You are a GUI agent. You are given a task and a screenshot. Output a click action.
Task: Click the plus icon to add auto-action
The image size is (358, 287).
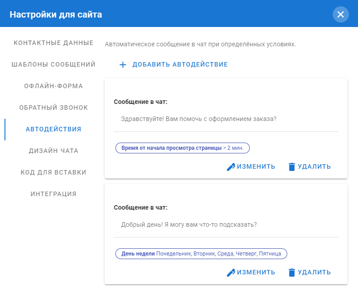pyautogui.click(x=123, y=65)
